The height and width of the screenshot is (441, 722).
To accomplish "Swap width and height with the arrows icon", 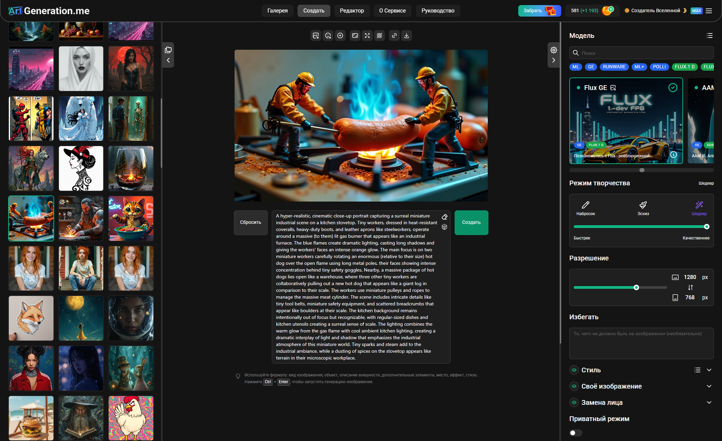I will tap(690, 287).
